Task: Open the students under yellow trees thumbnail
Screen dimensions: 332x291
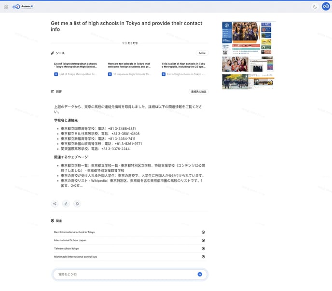Action: point(235,82)
